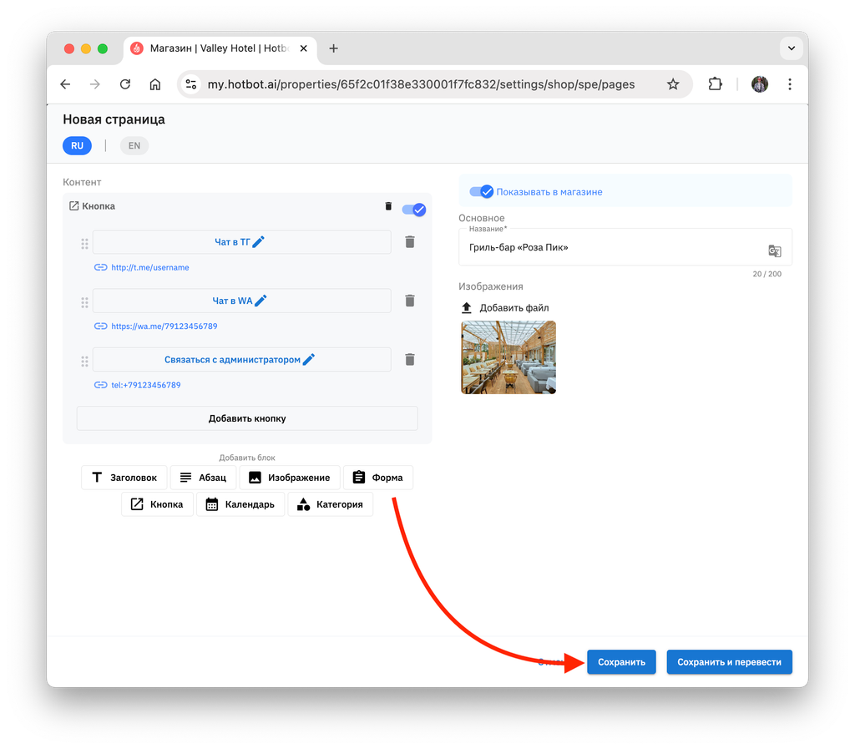855x749 pixels.
Task: Delete the Чат в ТГ button
Action: click(410, 242)
